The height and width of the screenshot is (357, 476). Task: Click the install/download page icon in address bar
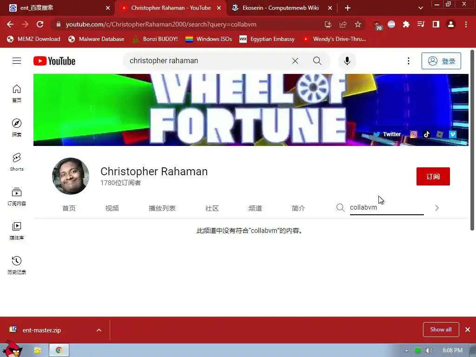point(328,24)
